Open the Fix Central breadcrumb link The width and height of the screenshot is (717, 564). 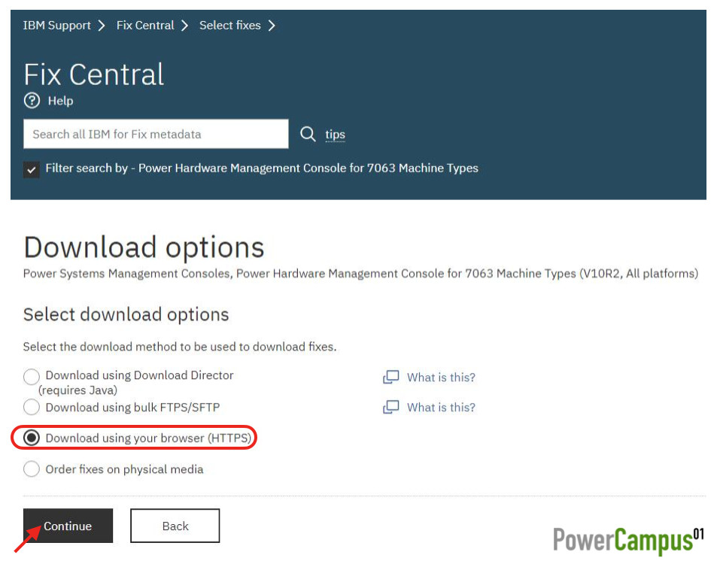tap(145, 25)
